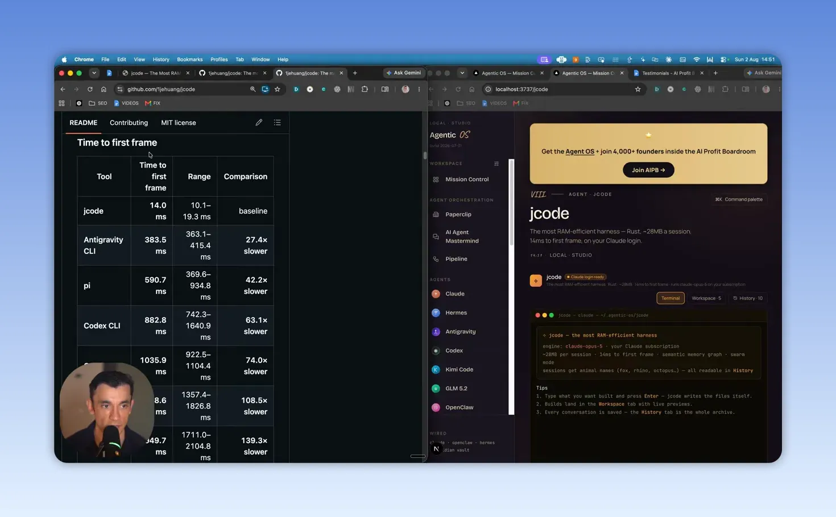
Task: Select the README tab
Action: click(x=84, y=123)
